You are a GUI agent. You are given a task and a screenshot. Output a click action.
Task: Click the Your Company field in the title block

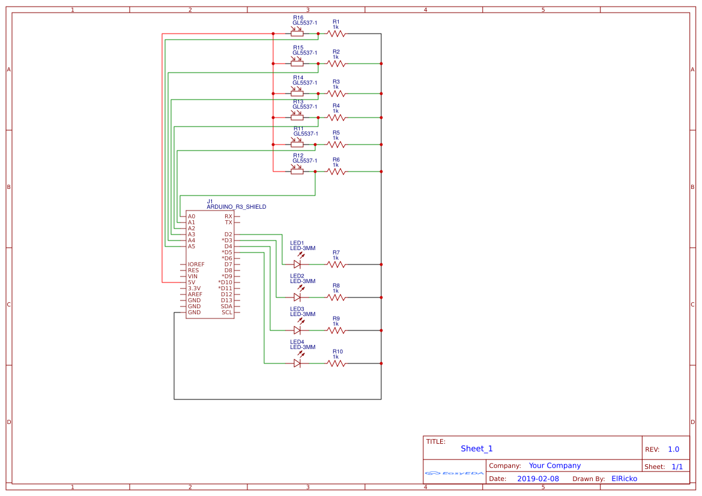pos(554,465)
